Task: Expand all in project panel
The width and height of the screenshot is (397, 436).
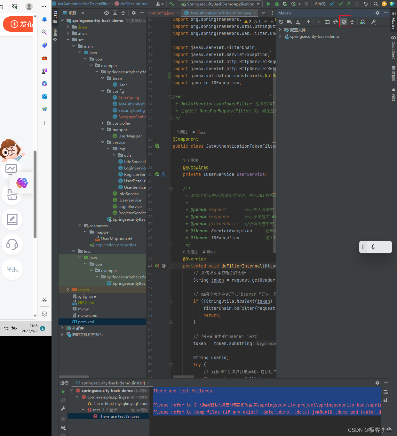Action: [x=115, y=13]
